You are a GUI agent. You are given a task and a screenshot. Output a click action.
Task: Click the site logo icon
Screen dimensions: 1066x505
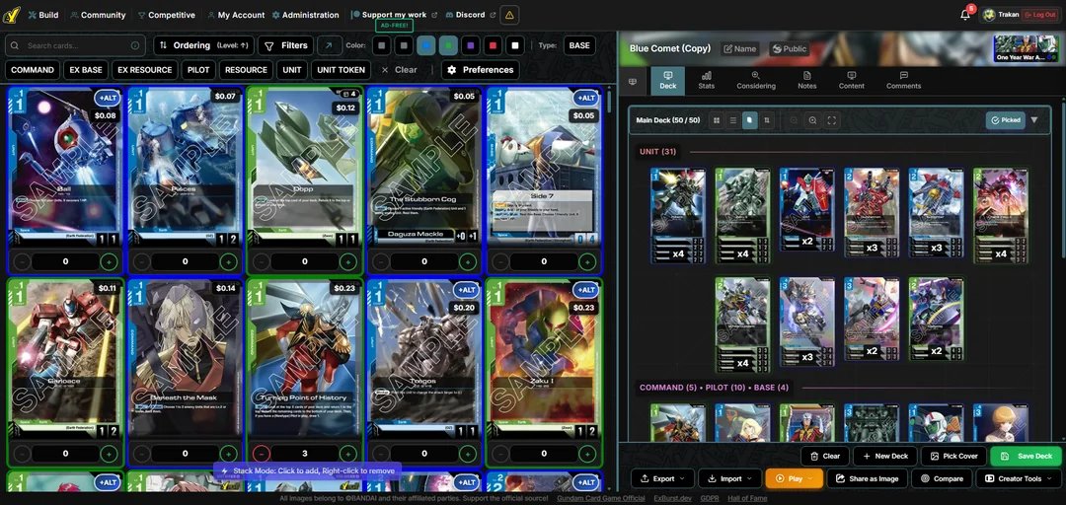[x=12, y=14]
